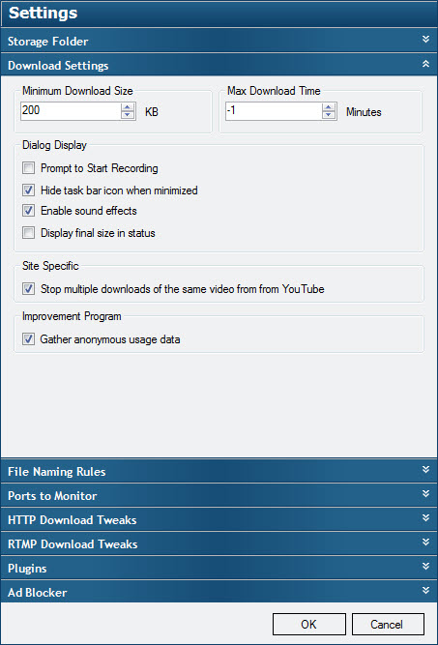This screenshot has width=438, height=645.
Task: Uncheck Gather anonymous usage data
Action: (28, 339)
